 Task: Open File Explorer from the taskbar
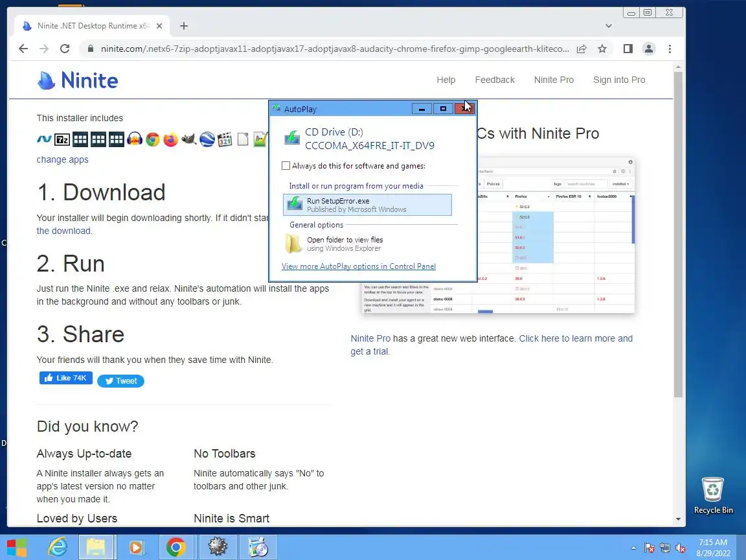pos(96,547)
